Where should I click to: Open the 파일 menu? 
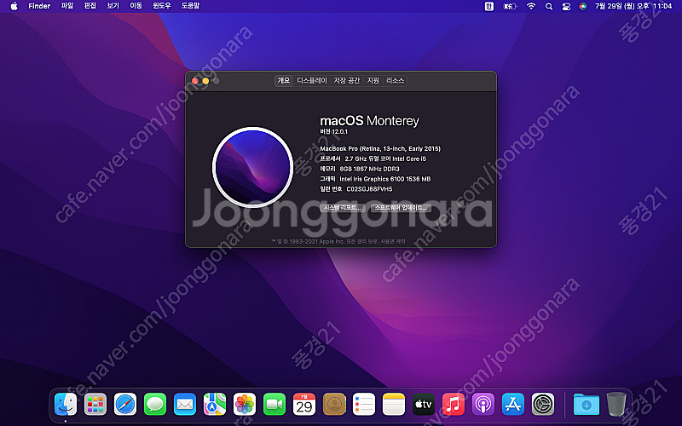point(67,6)
